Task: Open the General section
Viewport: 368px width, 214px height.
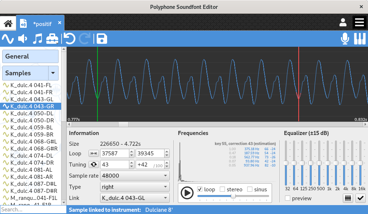Action: [30, 56]
